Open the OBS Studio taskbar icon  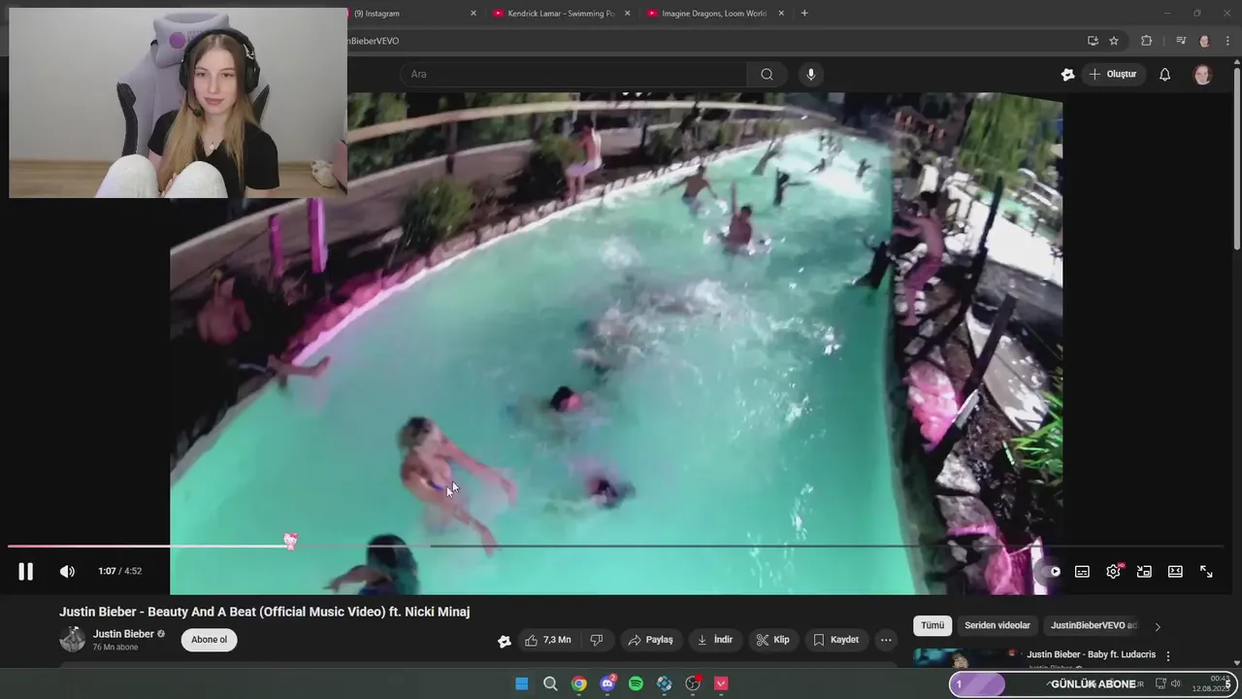pyautogui.click(x=693, y=683)
